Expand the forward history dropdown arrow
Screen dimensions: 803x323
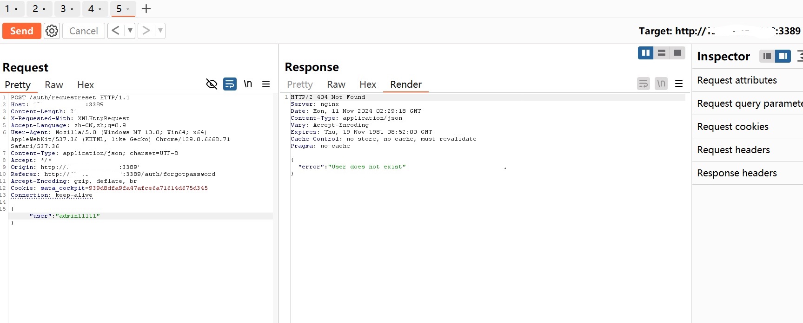click(x=160, y=31)
